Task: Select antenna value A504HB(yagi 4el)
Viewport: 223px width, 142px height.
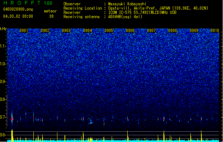Action: tap(125, 17)
